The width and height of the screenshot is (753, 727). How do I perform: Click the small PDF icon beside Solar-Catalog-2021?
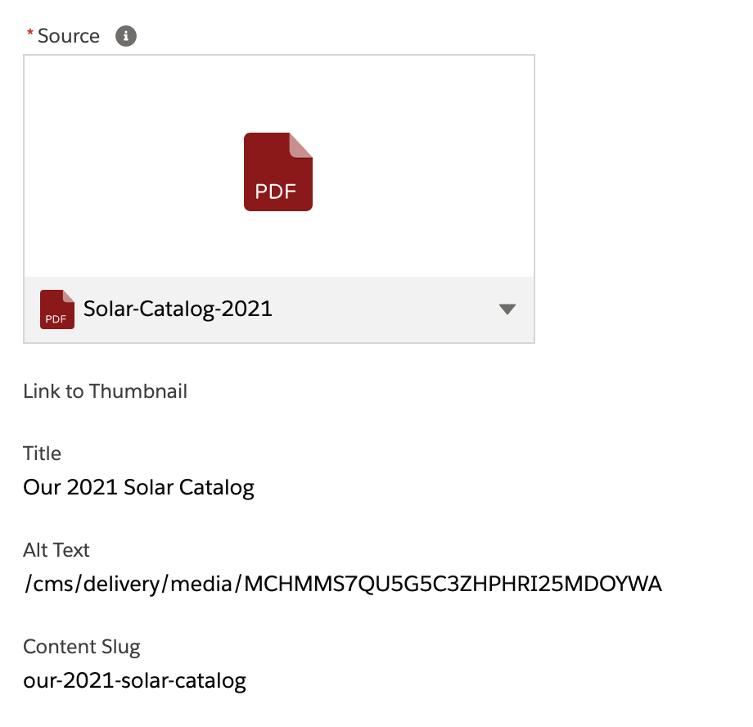pos(57,309)
